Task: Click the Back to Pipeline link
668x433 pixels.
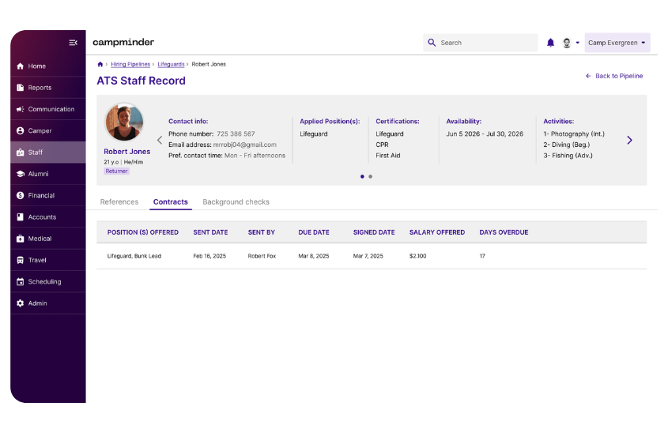Action: (x=614, y=76)
